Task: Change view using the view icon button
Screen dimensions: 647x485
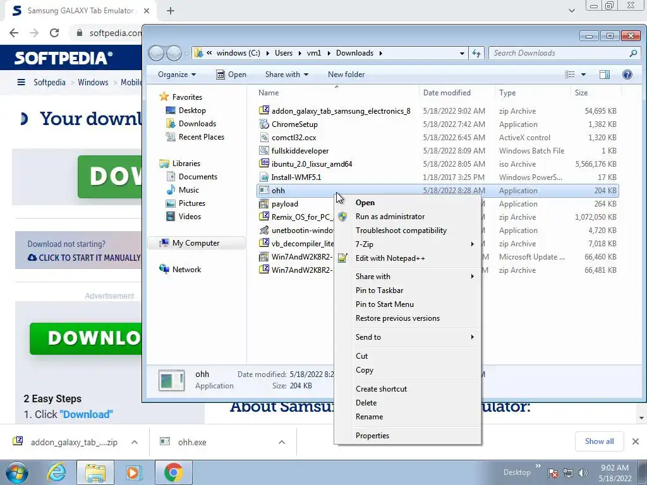Action: tap(570, 75)
